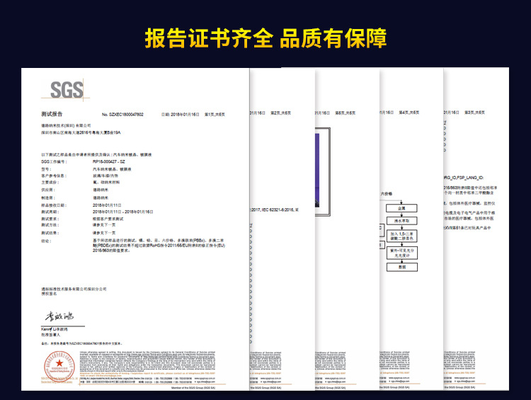Click the SGS工作编号 field label

tap(55, 161)
